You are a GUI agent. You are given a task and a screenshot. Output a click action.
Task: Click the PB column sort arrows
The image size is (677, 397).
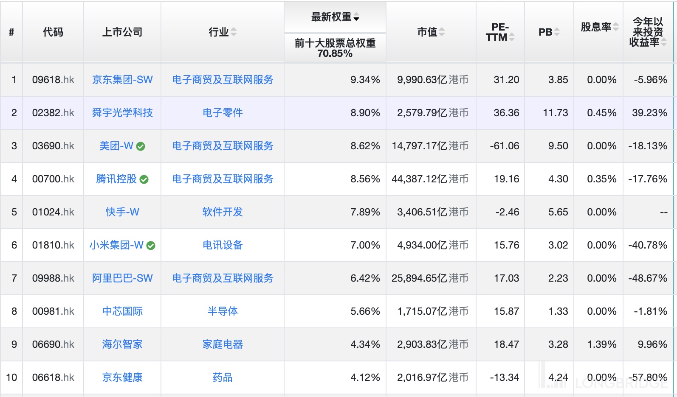557,32
